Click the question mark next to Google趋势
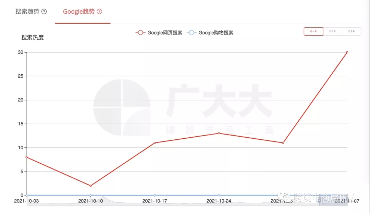Image resolution: width=370 pixels, height=214 pixels. 99,11
